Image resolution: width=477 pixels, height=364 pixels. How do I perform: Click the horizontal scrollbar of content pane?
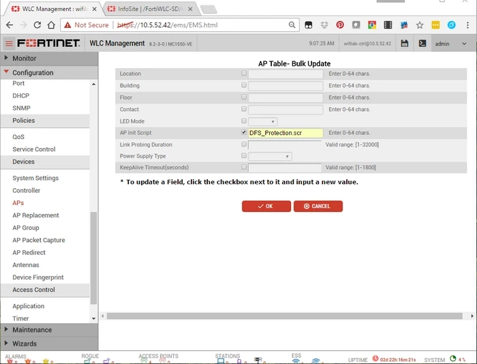tap(284, 316)
